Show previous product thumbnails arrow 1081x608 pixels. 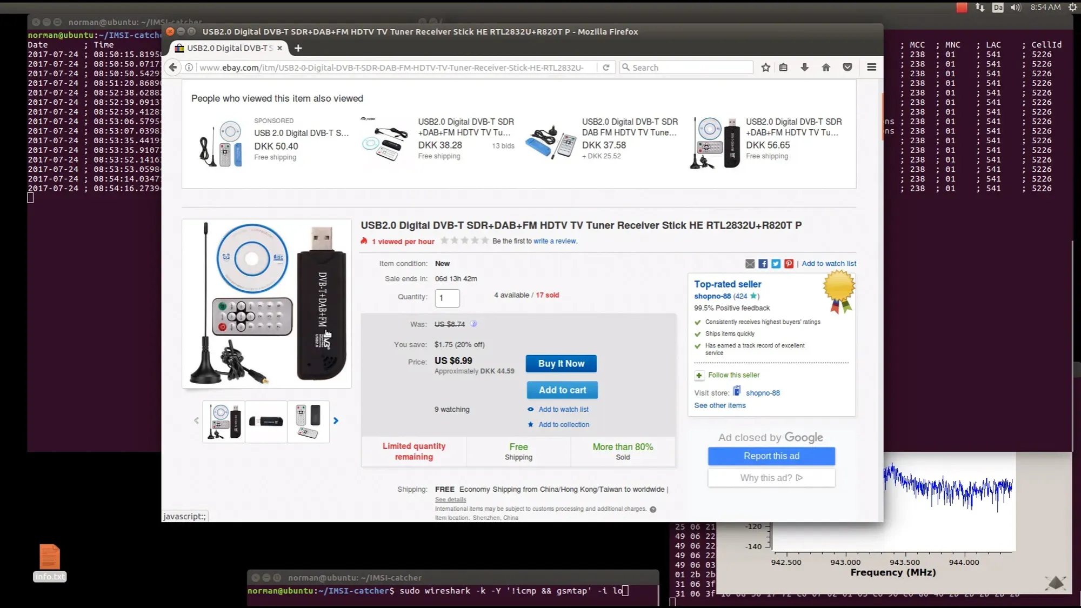(196, 420)
